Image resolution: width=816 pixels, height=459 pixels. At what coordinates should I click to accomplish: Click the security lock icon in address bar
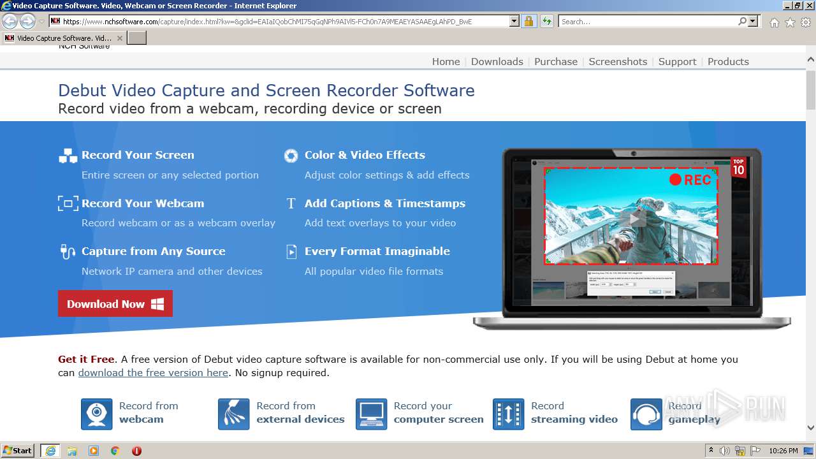(528, 21)
